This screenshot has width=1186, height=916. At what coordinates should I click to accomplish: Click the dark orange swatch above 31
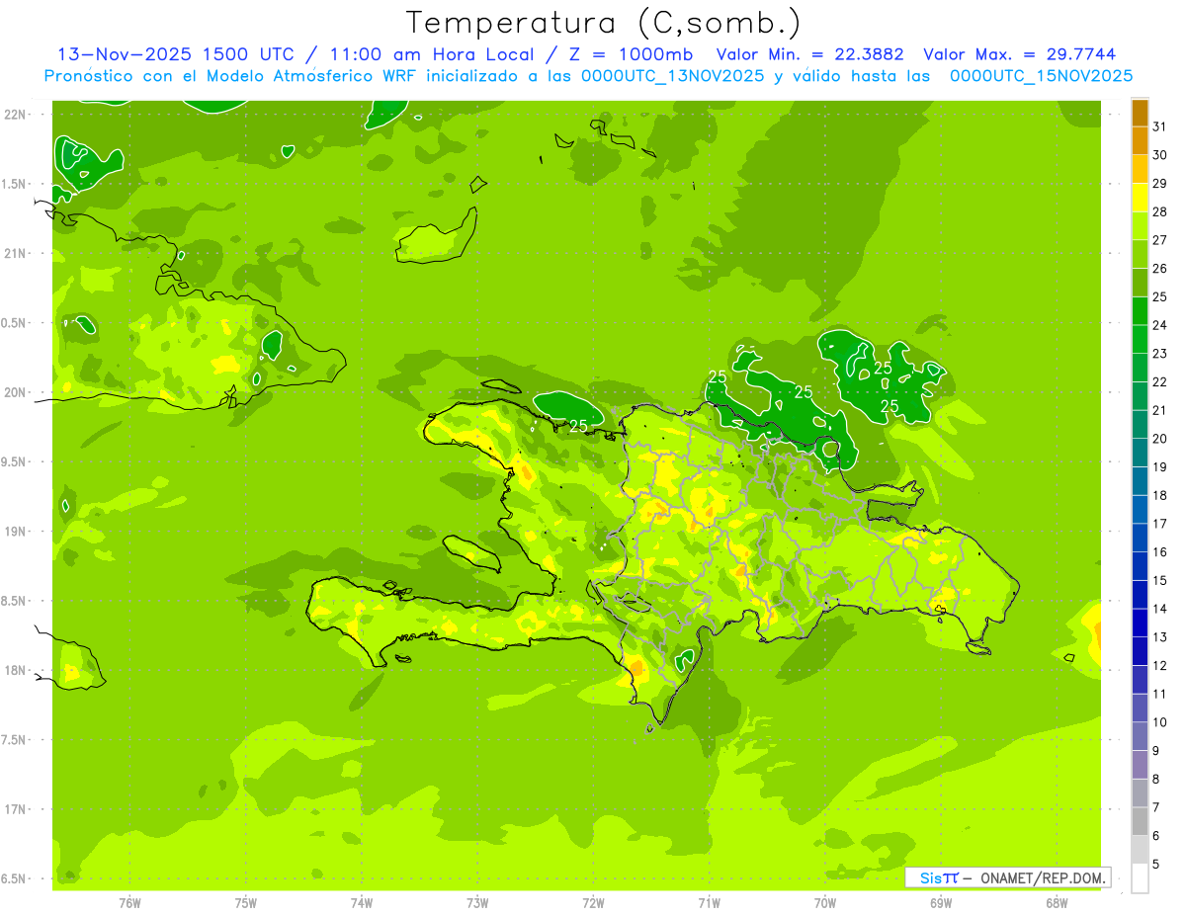tap(1140, 113)
